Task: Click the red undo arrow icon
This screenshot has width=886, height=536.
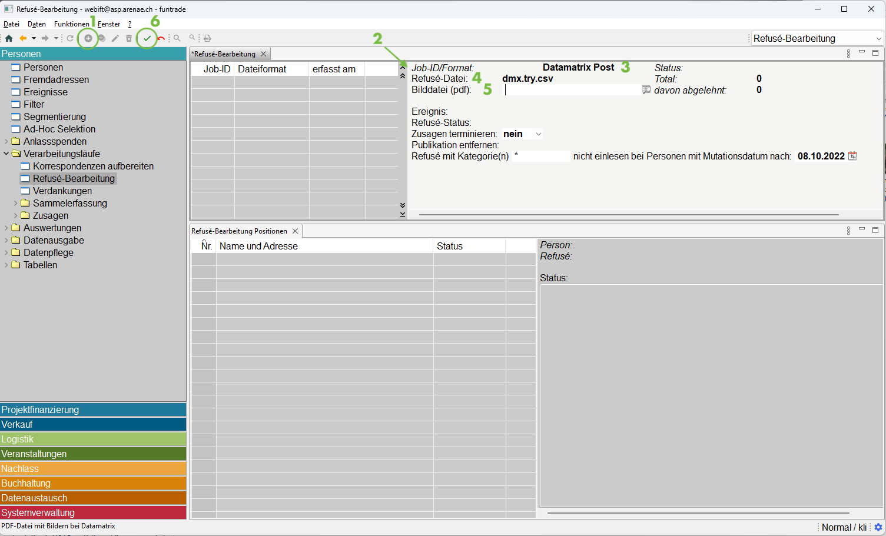Action: coord(161,38)
